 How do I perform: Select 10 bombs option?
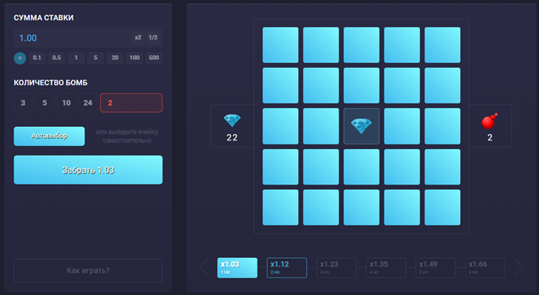[66, 103]
